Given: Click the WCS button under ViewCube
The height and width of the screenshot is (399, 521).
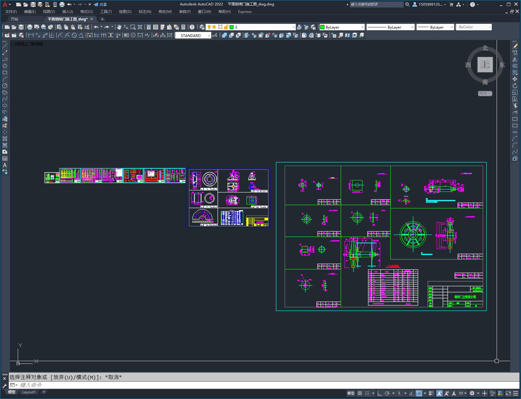Looking at the screenshot, I should pyautogui.click(x=484, y=93).
